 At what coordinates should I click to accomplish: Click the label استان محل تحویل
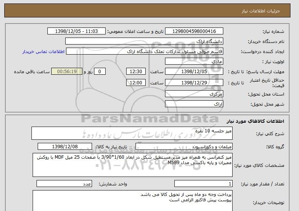266,94
